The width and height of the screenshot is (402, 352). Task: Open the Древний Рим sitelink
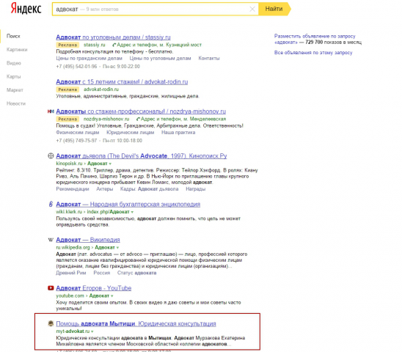pyautogui.click(x=70, y=273)
